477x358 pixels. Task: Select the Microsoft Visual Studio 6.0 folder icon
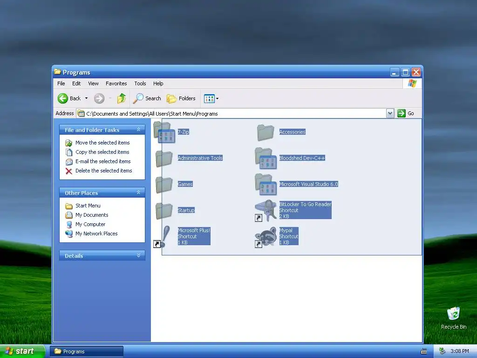pos(266,185)
